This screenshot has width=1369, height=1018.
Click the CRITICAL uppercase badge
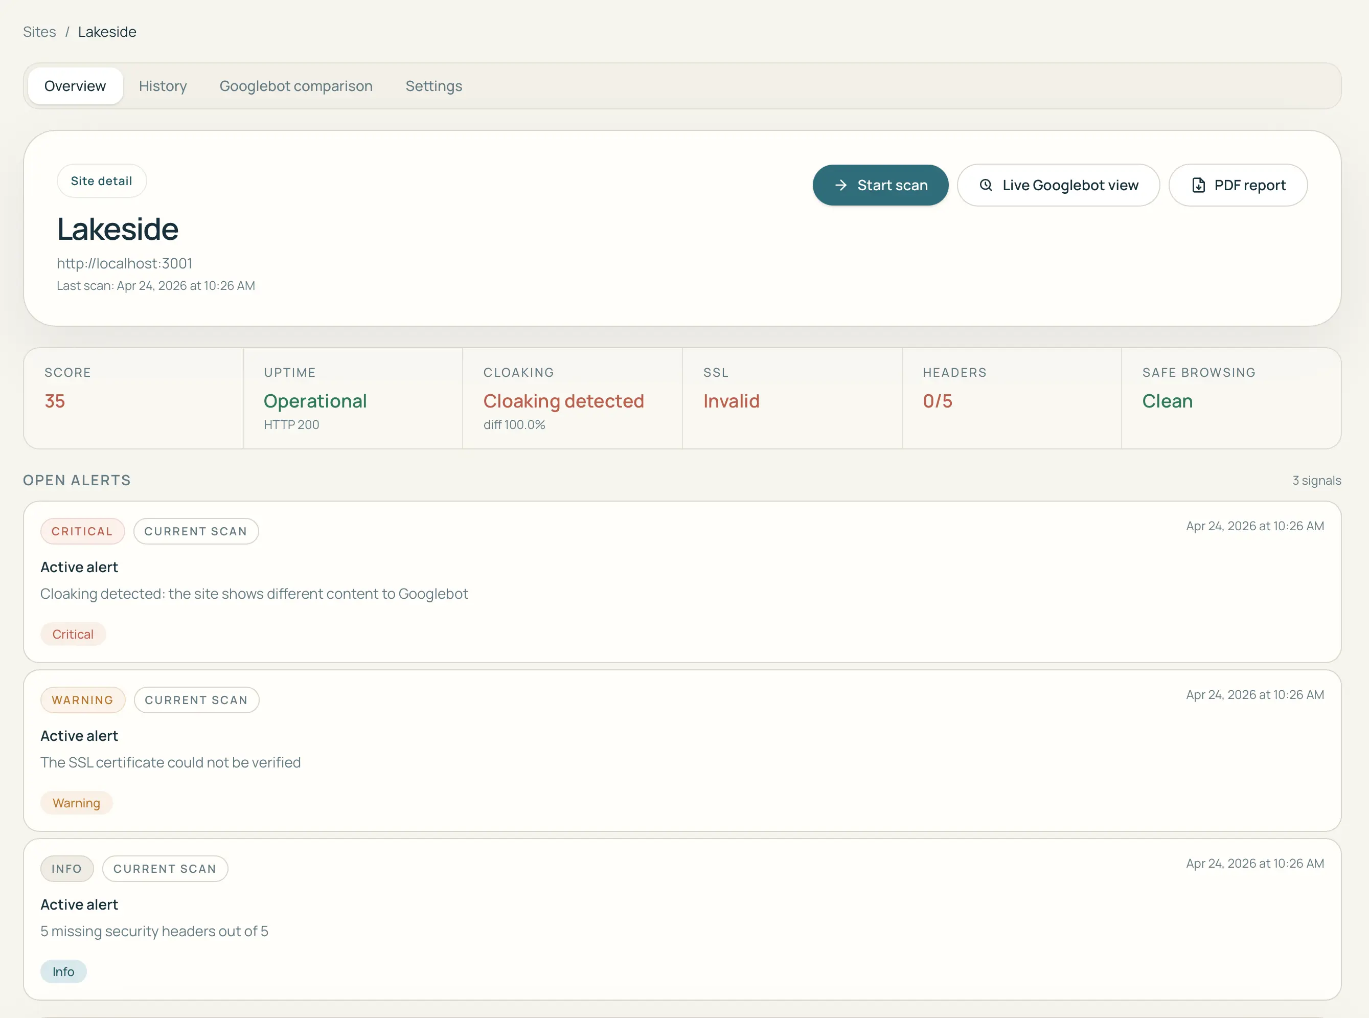pos(82,531)
